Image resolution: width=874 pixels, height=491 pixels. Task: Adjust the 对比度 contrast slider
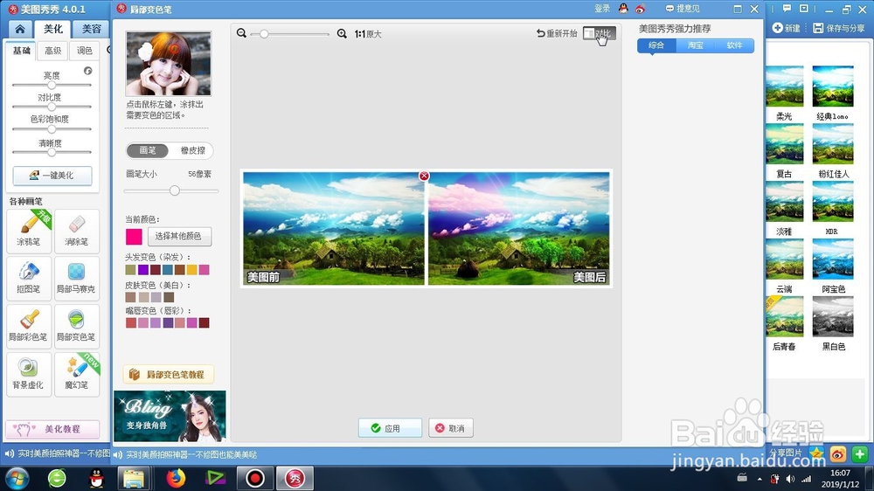(52, 107)
